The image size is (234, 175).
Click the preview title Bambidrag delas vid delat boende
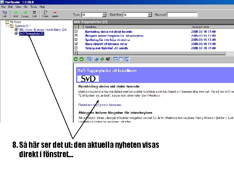point(109,86)
